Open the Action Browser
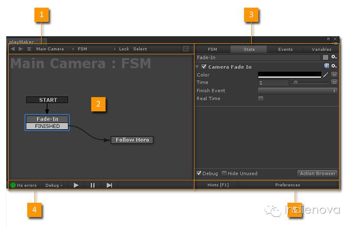Viewport: 352px width, 228px height. (x=318, y=173)
